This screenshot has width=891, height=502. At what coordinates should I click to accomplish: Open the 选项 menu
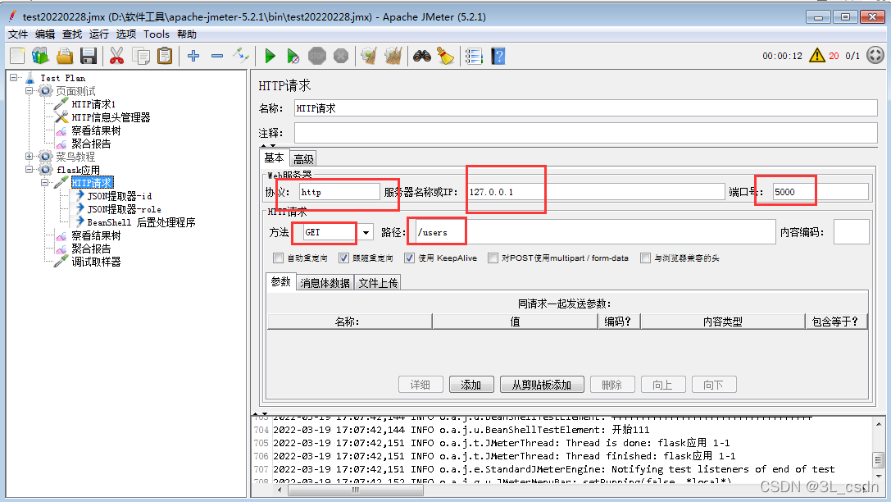(126, 34)
